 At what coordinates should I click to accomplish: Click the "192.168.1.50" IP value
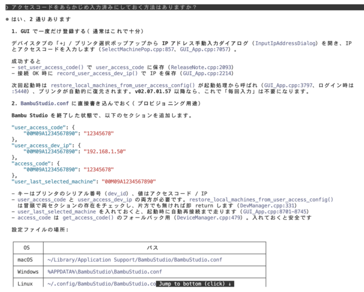(105, 151)
